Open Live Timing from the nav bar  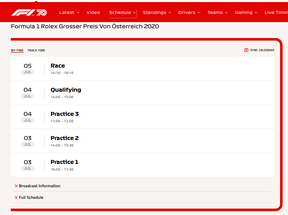(x=276, y=12)
